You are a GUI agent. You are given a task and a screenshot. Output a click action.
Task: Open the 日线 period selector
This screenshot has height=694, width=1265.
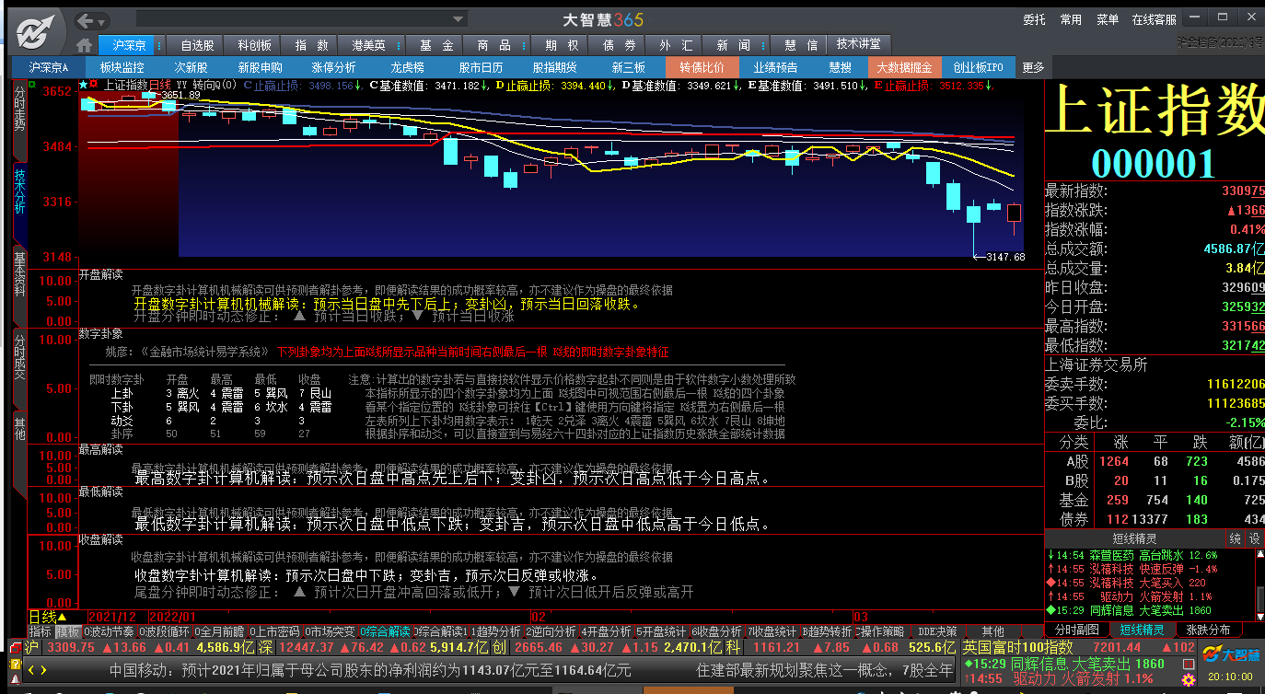(48, 617)
